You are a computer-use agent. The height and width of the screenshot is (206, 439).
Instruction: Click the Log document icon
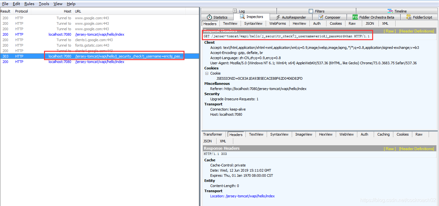pos(235,11)
